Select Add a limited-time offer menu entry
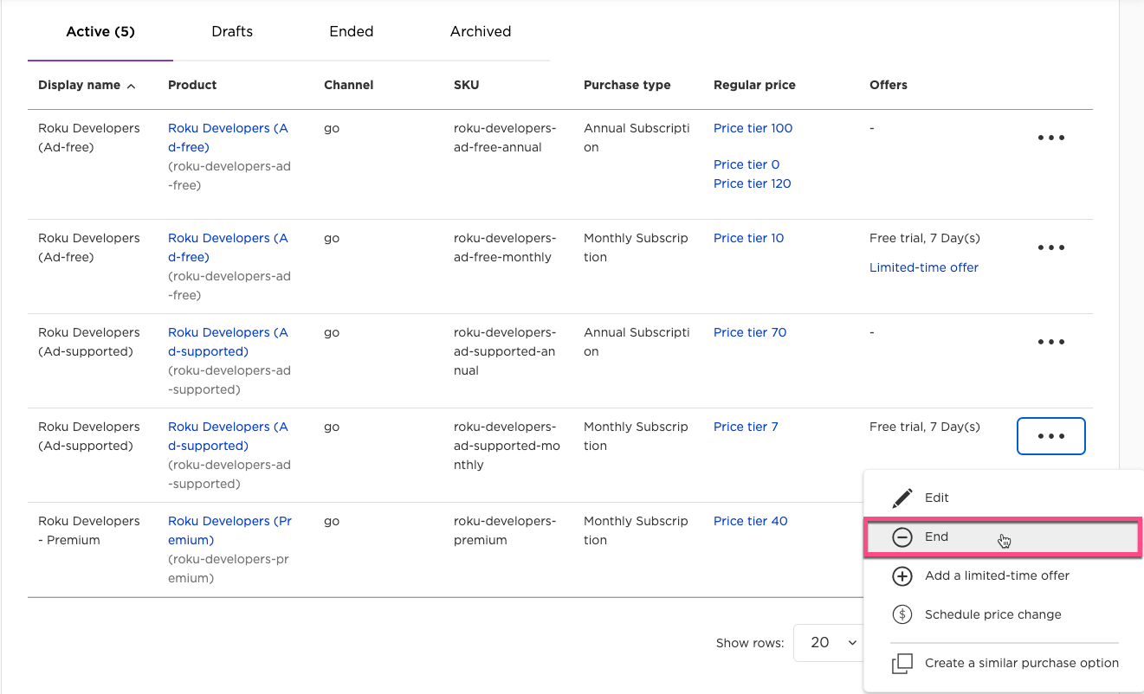Image resolution: width=1144 pixels, height=694 pixels. tap(997, 576)
